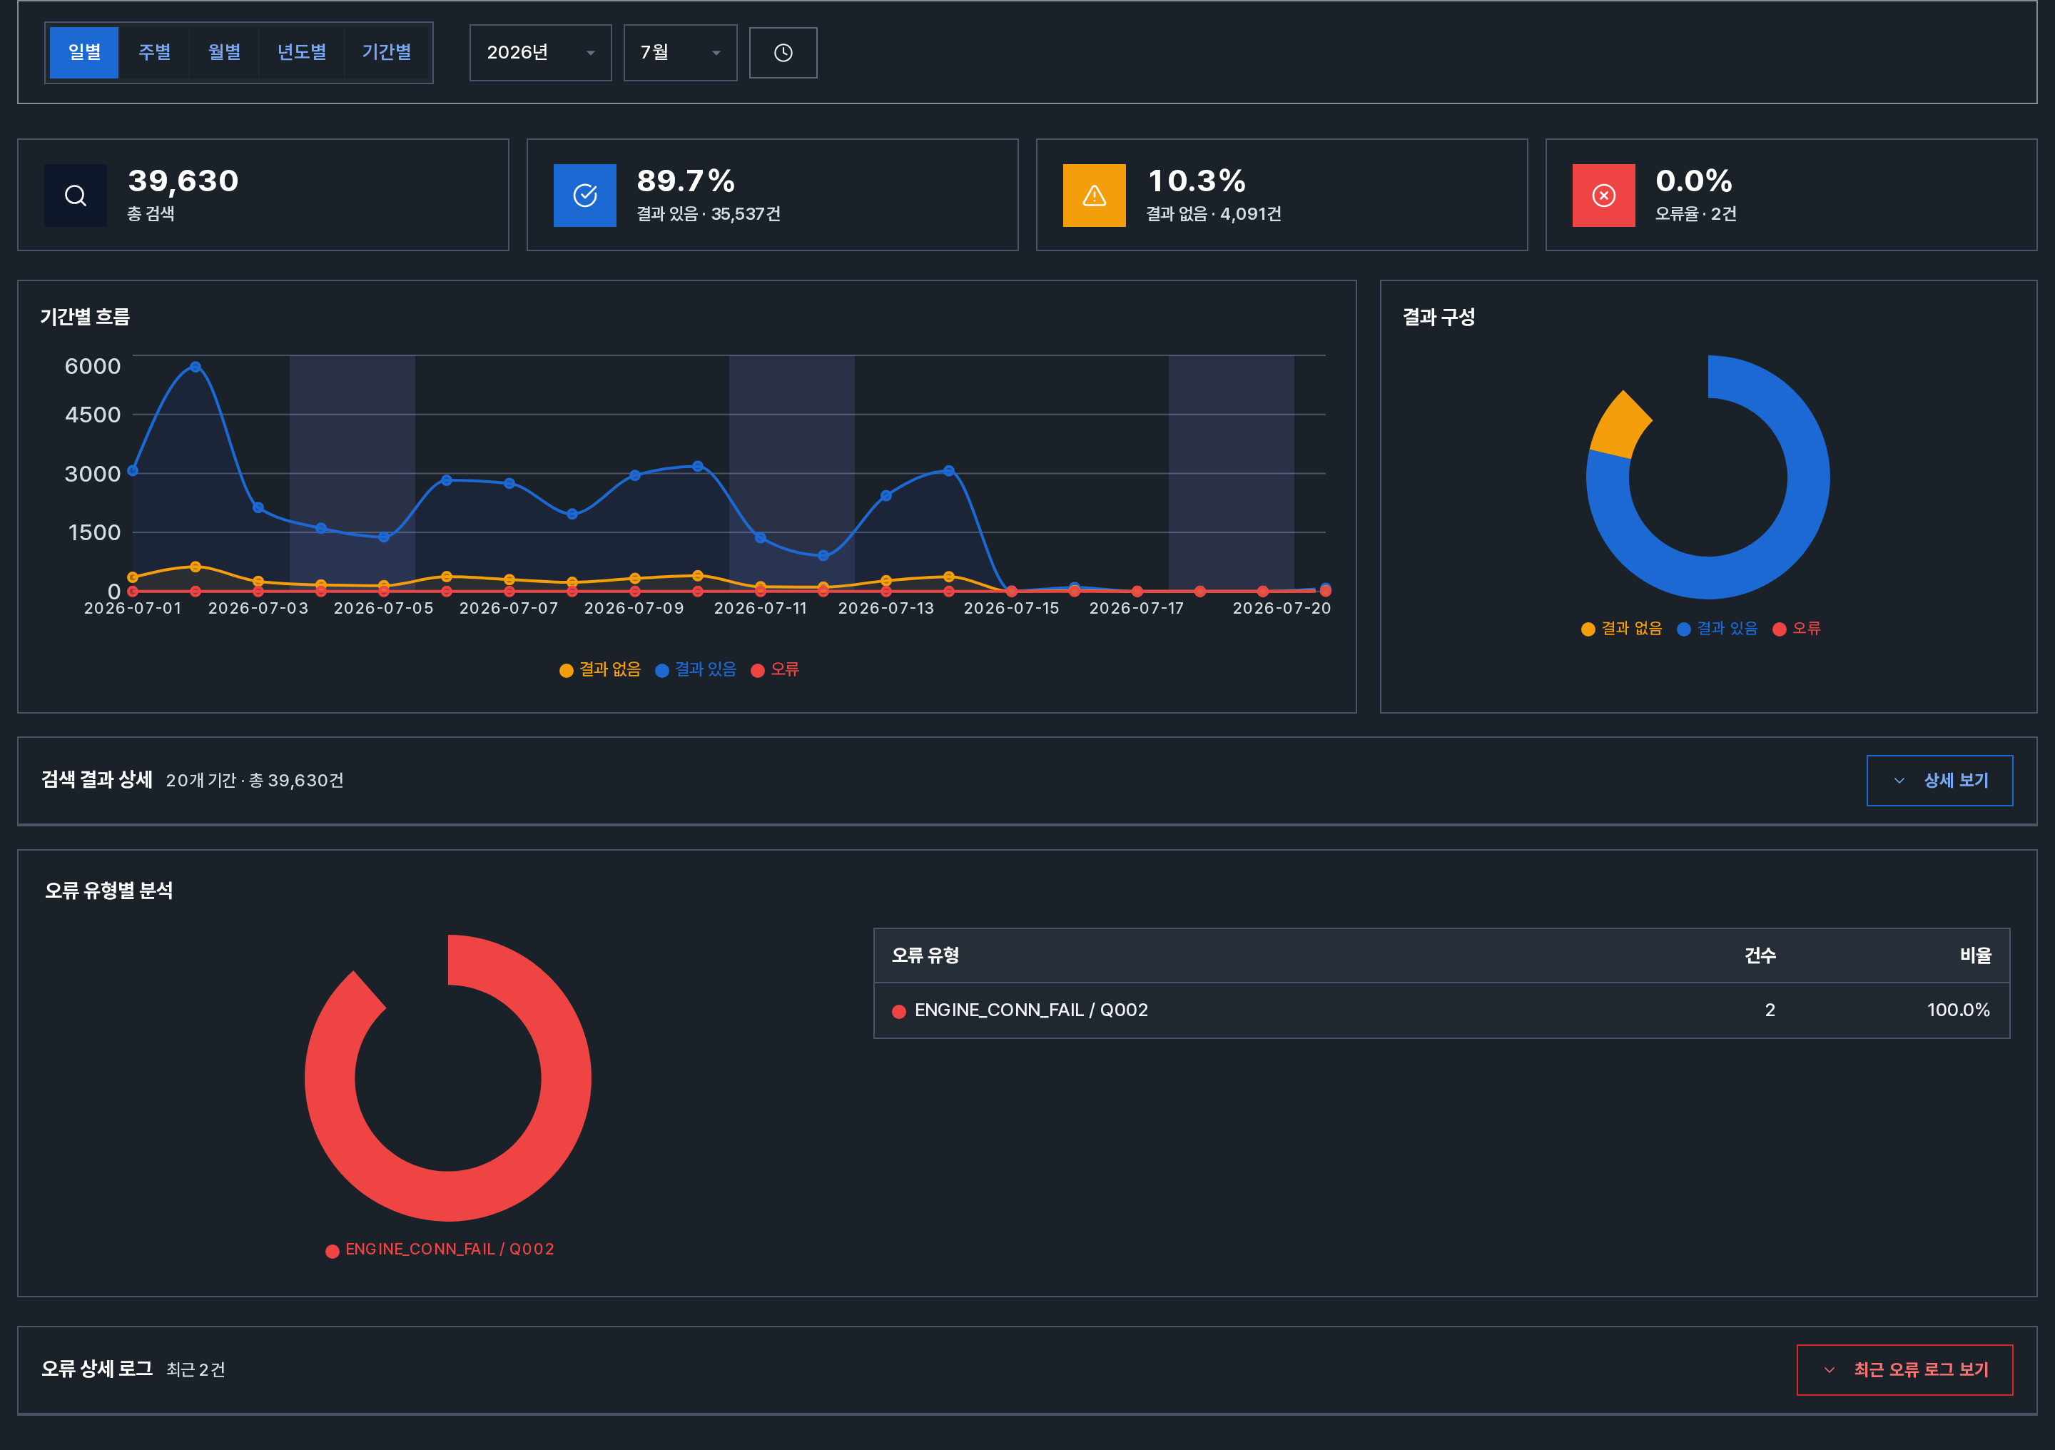
Task: Toggle 결과 있음 legend in line chart
Action: click(x=696, y=669)
